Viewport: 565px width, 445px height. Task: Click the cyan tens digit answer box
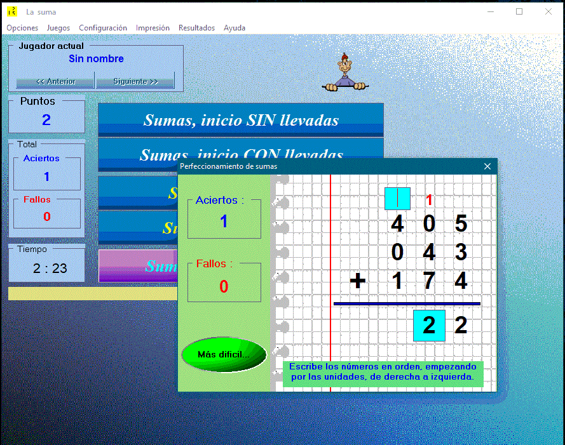point(429,326)
